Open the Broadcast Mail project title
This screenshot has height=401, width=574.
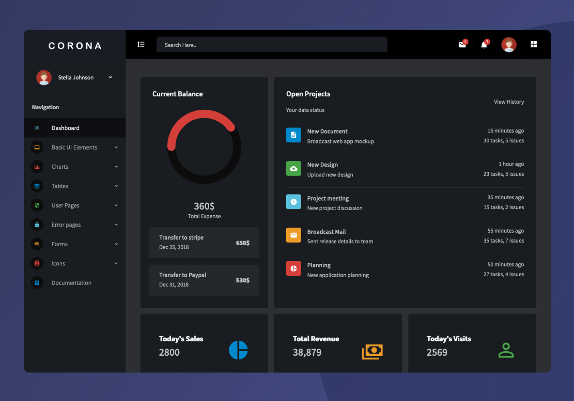click(326, 232)
